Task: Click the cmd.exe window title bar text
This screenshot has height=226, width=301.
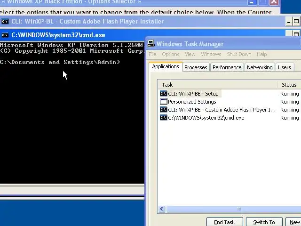Action: point(58,35)
